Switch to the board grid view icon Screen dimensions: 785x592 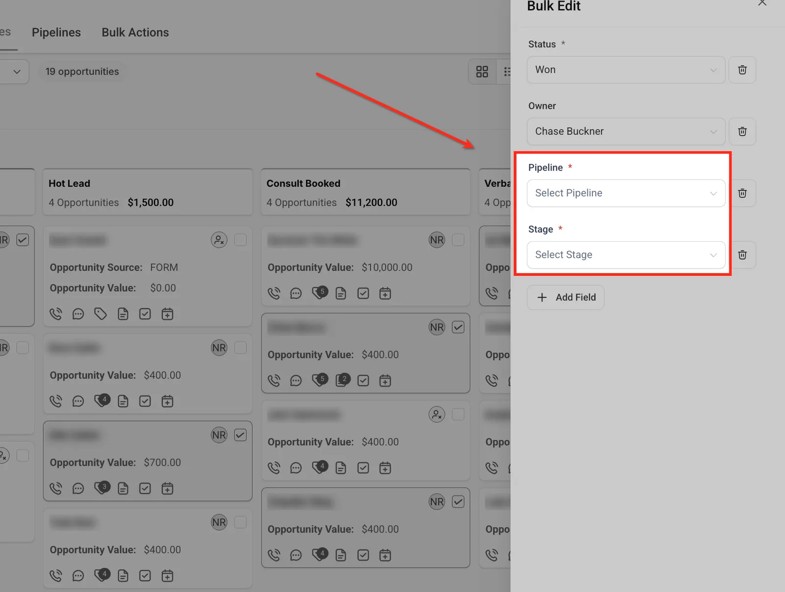(x=482, y=72)
